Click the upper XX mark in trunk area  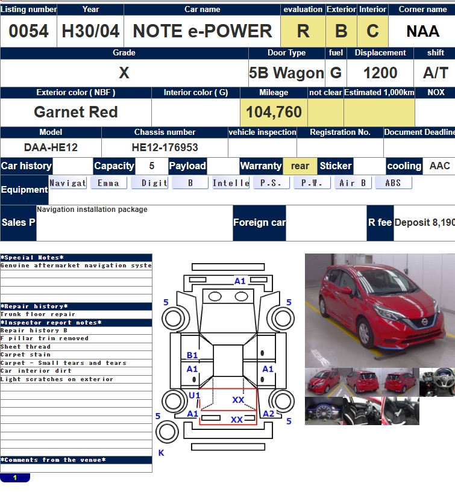point(238,400)
